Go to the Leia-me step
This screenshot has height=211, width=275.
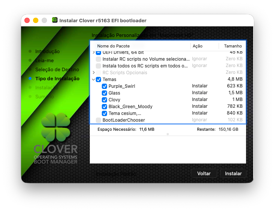point(44,61)
